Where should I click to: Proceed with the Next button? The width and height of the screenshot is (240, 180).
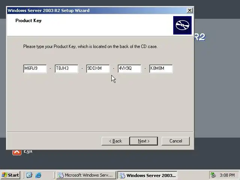point(144,141)
